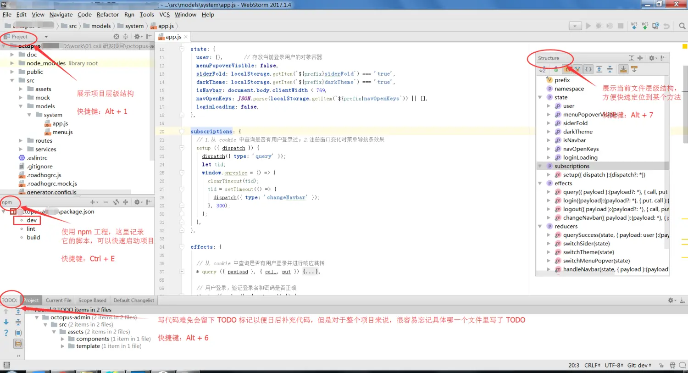This screenshot has width=688, height=373.
Task: Open the Refactor menu
Action: click(x=108, y=15)
